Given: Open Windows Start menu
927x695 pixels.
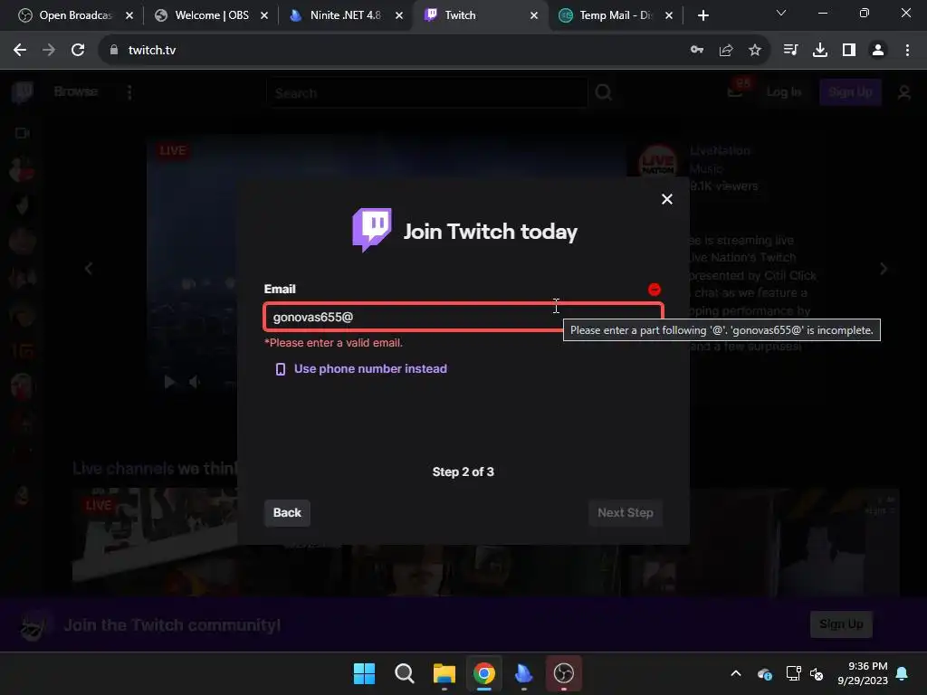Looking at the screenshot, I should click(x=364, y=673).
